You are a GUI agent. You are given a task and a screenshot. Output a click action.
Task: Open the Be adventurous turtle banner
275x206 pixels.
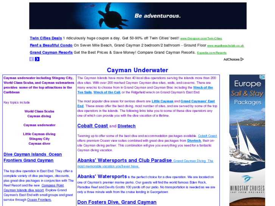pos(138,16)
